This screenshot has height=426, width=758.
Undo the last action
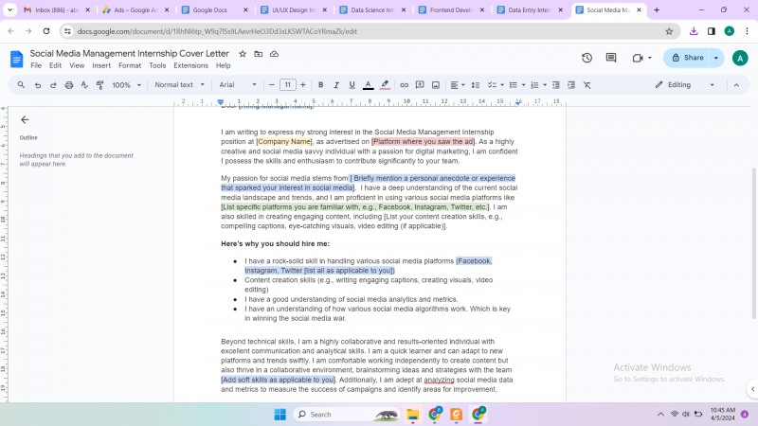pyautogui.click(x=38, y=85)
